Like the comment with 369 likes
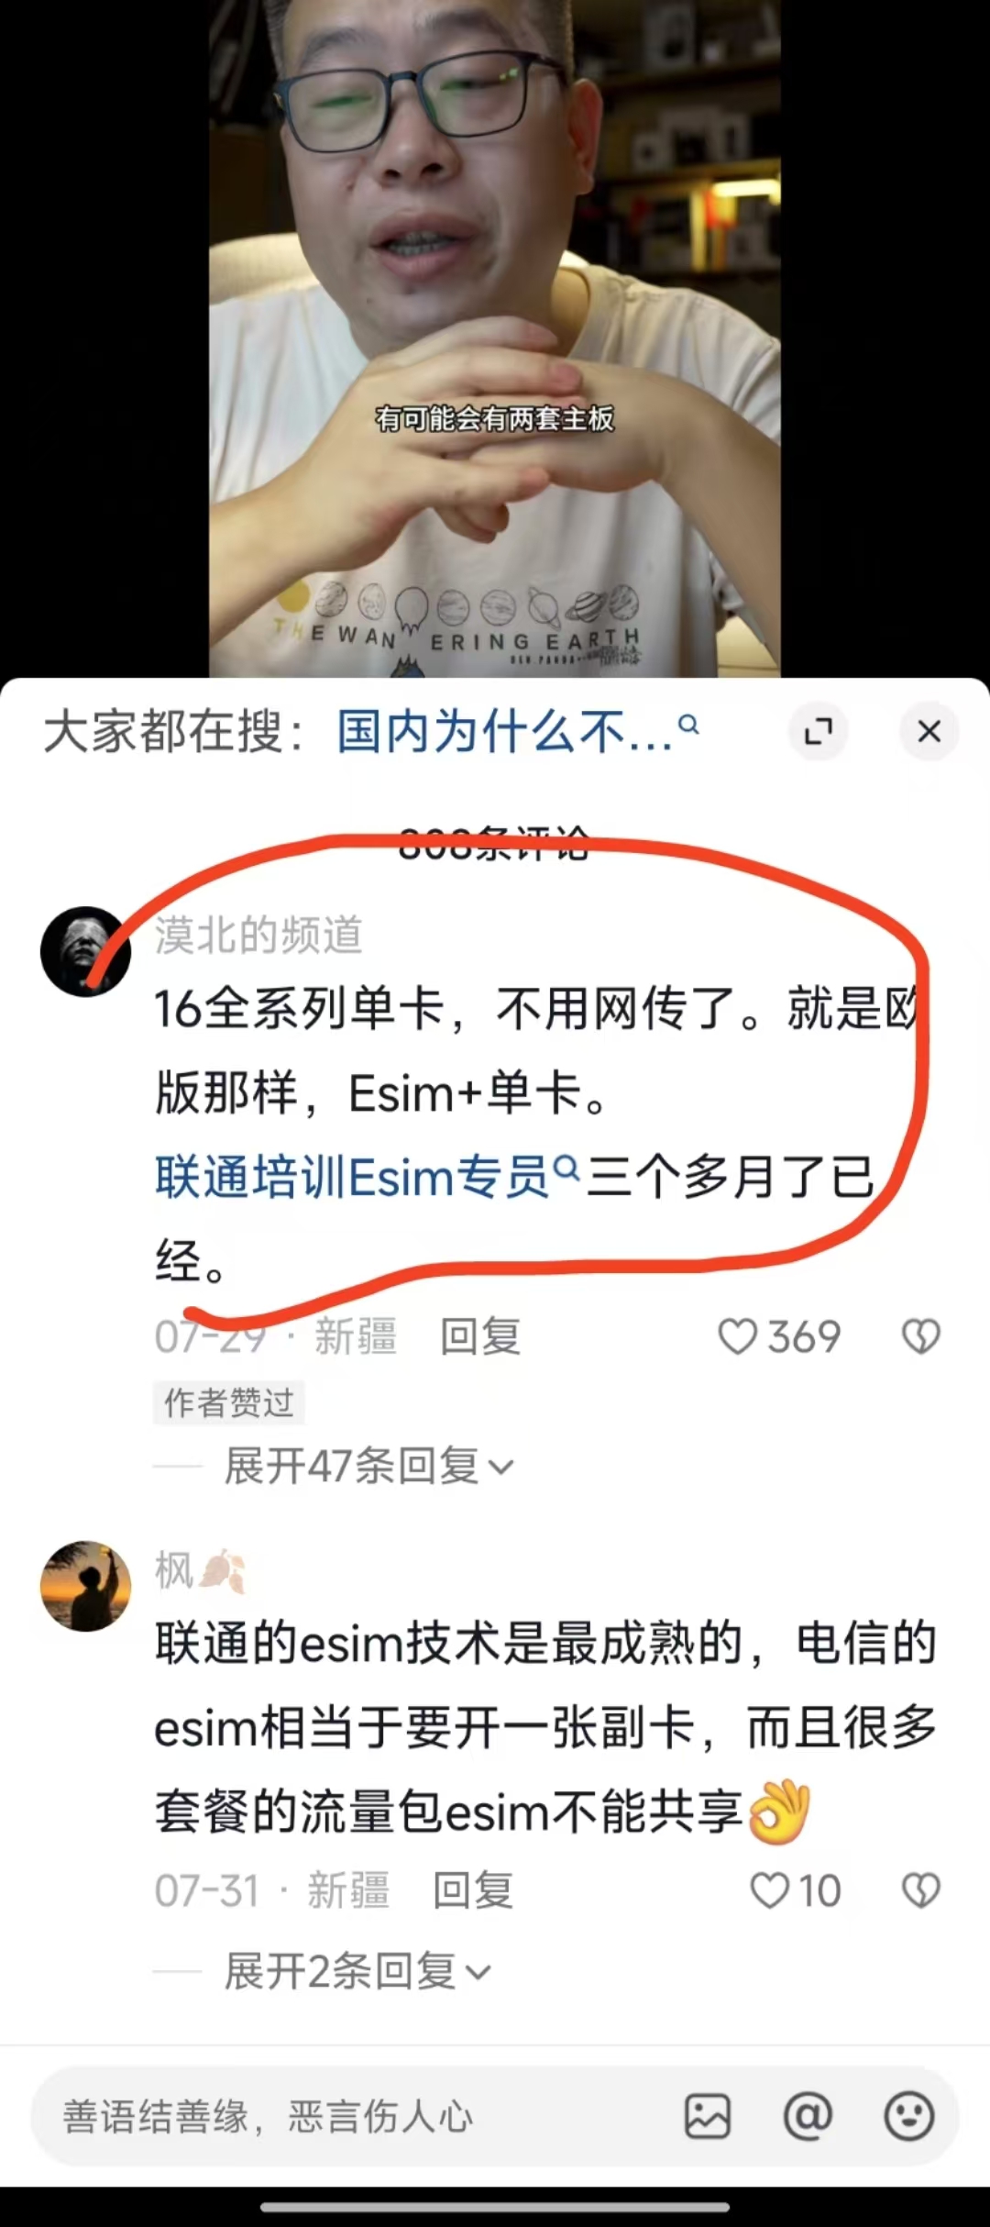 tap(737, 1336)
